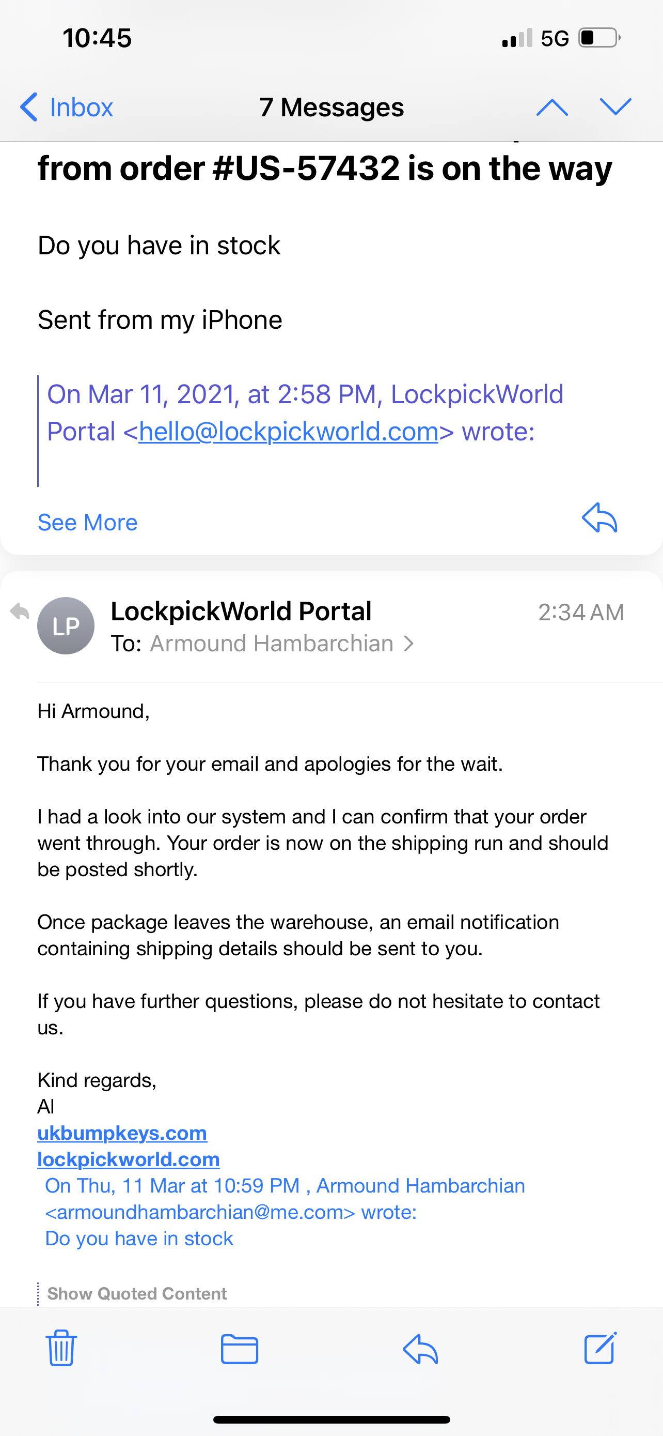Image resolution: width=663 pixels, height=1436 pixels.
Task: Show Quoted Content in the reply
Action: [136, 1293]
